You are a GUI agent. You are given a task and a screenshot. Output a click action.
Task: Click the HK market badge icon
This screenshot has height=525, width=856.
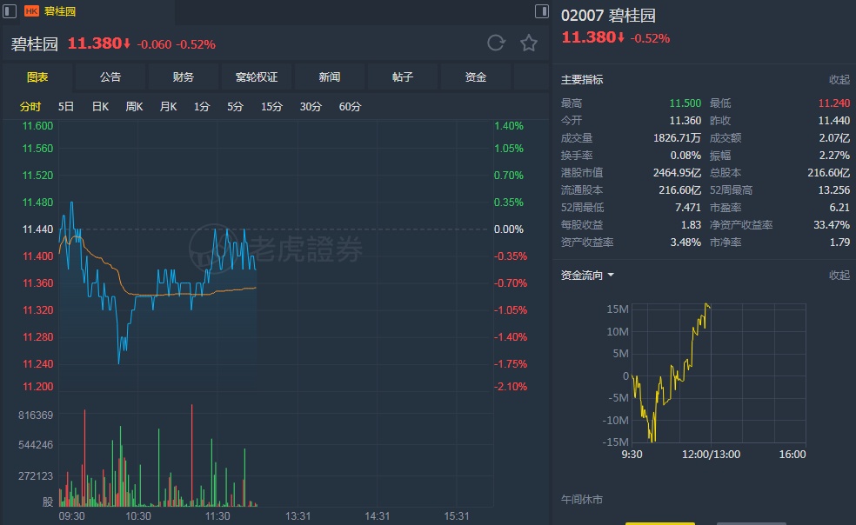[31, 11]
